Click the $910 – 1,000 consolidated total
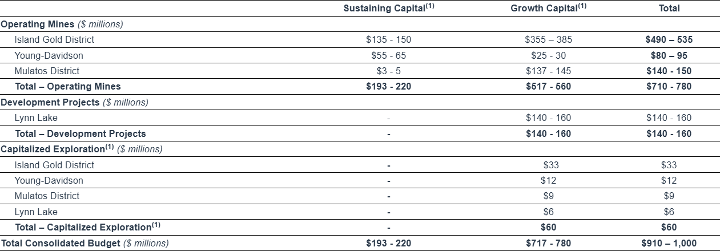720x251 pixels. [669, 243]
